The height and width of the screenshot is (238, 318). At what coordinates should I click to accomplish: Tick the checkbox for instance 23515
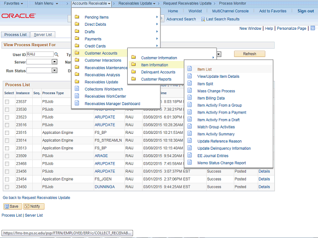[x=7, y=133]
